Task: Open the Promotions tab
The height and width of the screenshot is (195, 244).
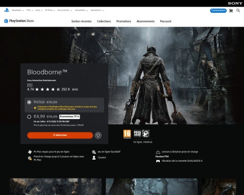Action: click(124, 22)
